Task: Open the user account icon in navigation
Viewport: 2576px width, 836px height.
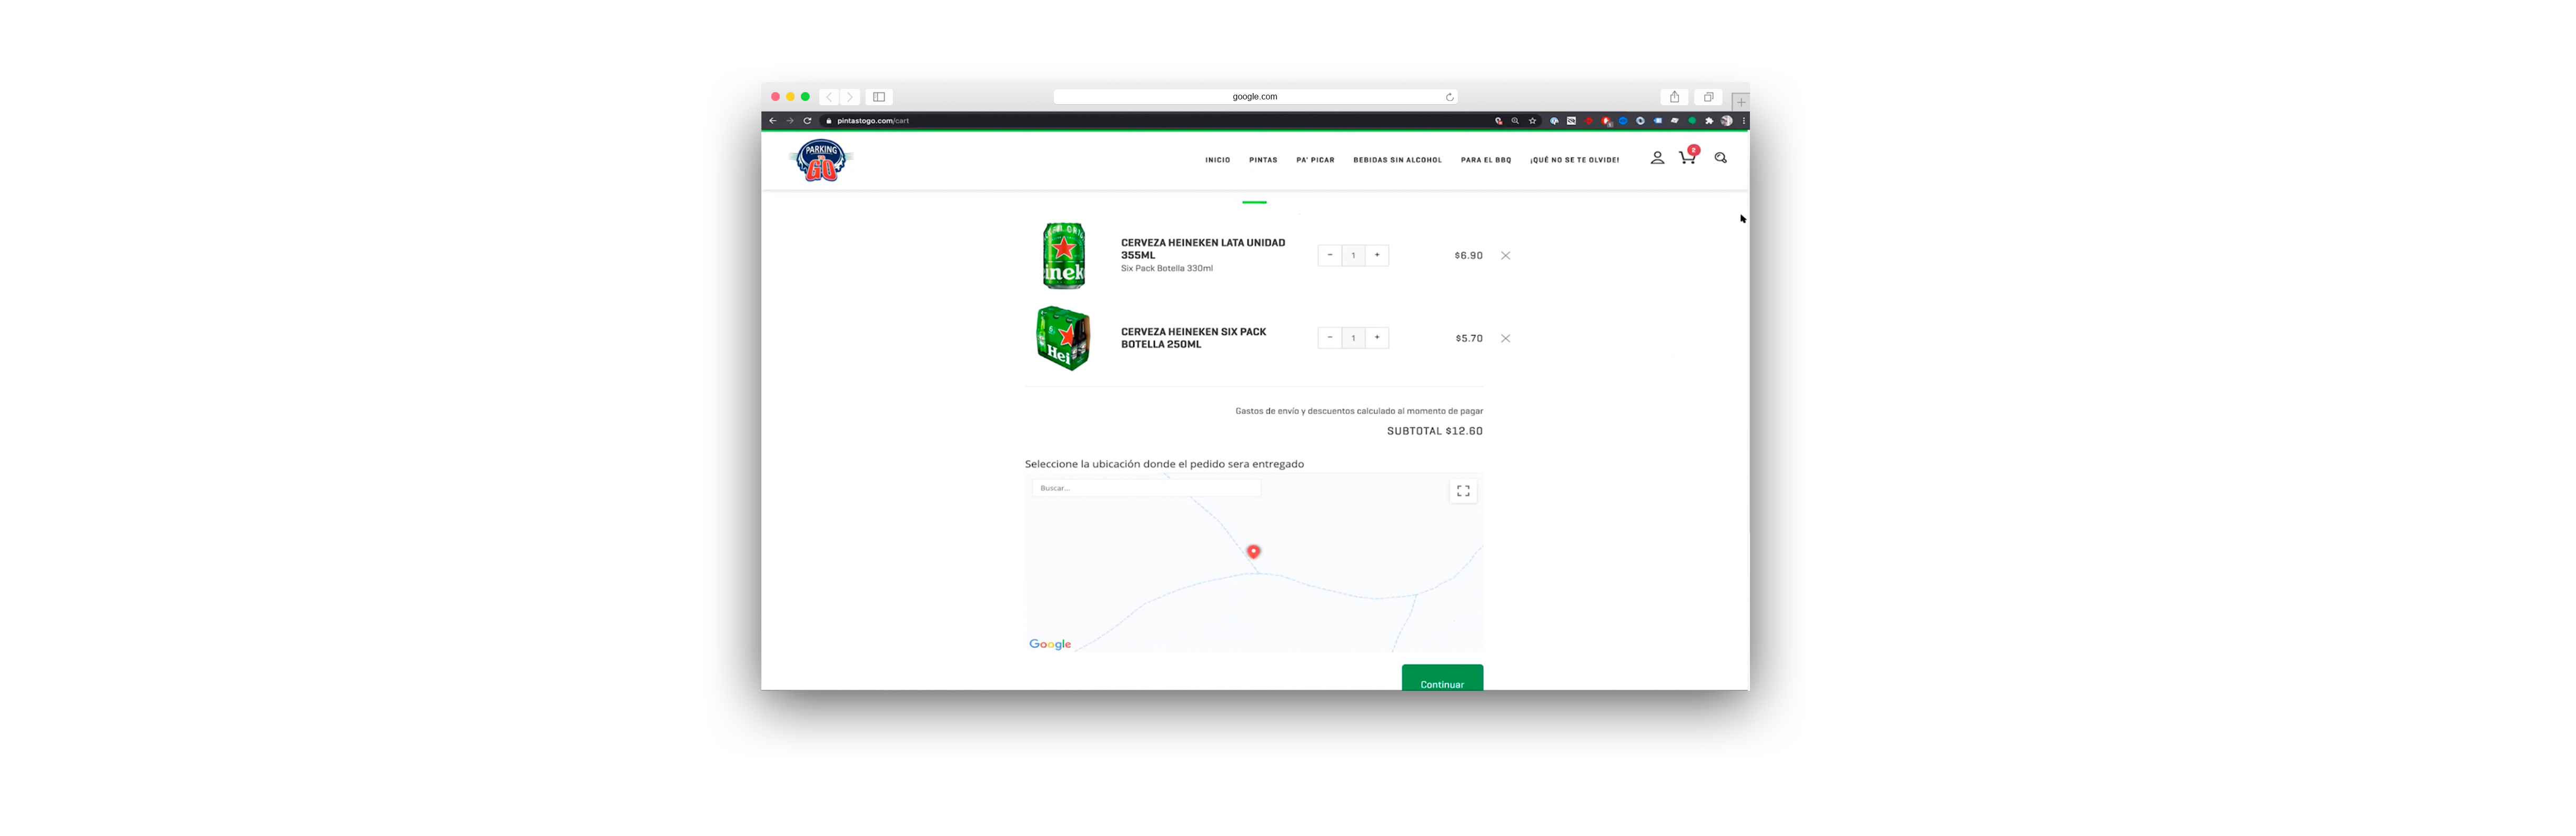Action: pos(1657,157)
